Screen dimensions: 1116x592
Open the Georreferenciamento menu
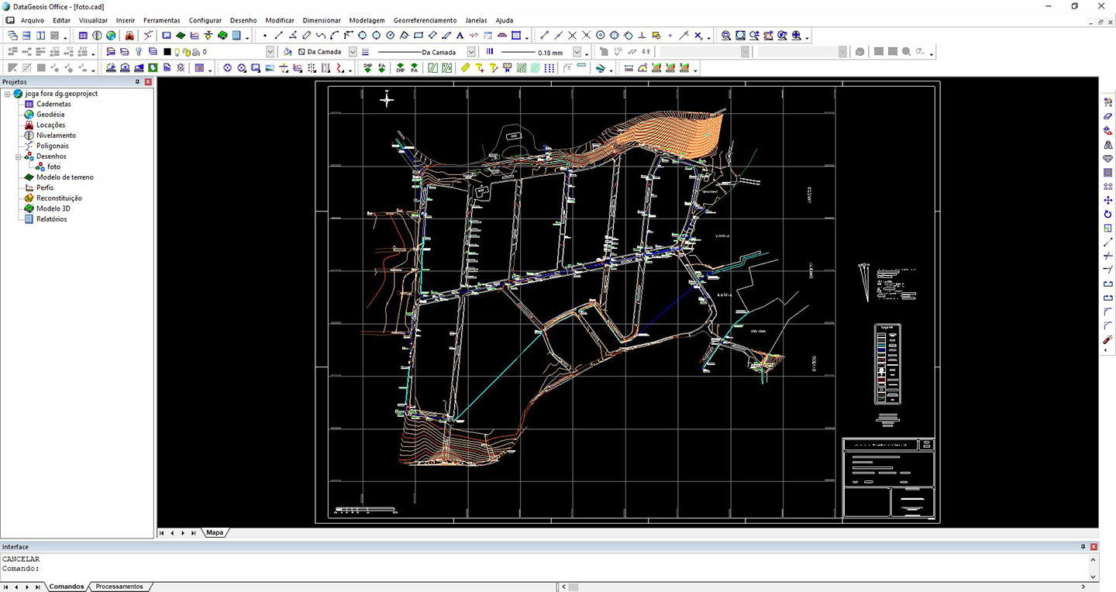tap(425, 20)
